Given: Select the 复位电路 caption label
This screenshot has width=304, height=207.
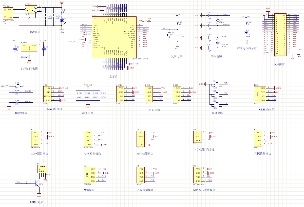Looking at the screenshot, I should [177, 56].
